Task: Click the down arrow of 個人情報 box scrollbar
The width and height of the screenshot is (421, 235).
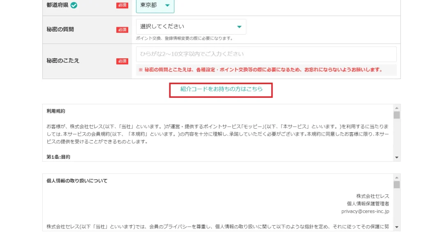Action: 397,227
